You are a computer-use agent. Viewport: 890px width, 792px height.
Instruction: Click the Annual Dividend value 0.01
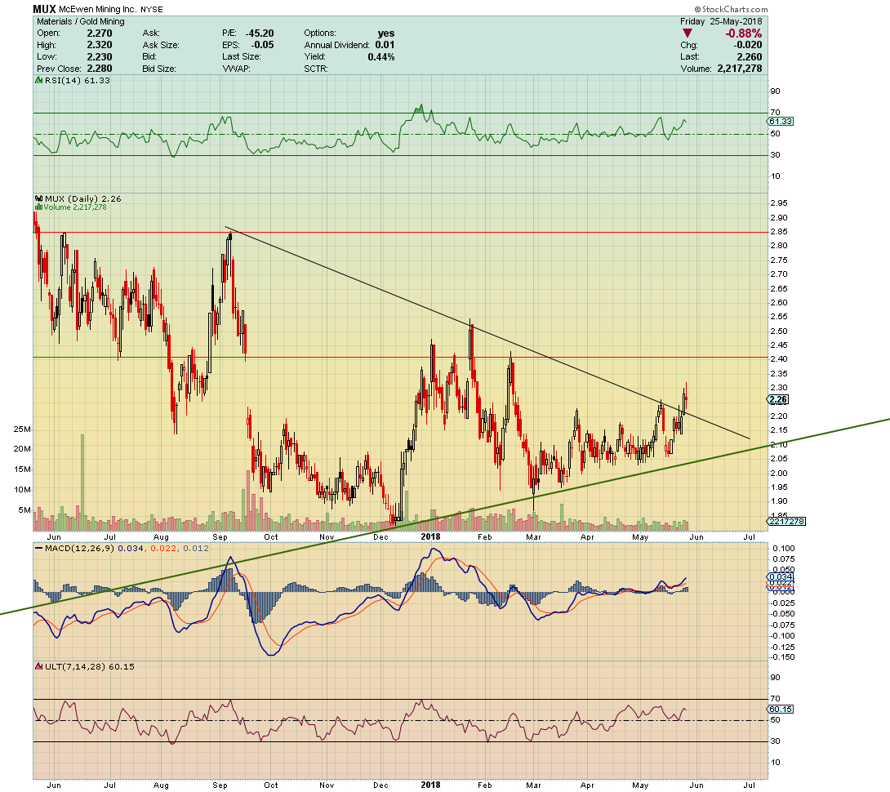[x=385, y=45]
